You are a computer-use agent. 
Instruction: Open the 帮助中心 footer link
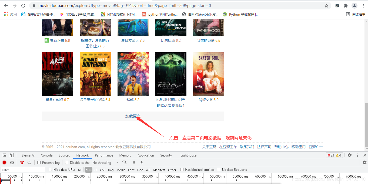[x=281, y=147]
